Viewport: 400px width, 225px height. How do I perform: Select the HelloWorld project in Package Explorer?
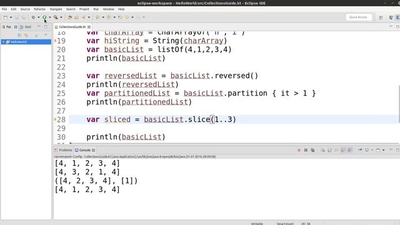tap(18, 42)
